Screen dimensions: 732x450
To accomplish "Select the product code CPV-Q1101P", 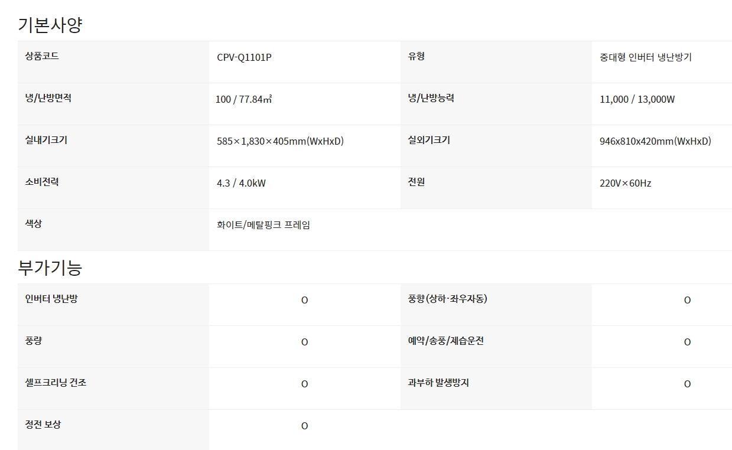I will click(244, 58).
